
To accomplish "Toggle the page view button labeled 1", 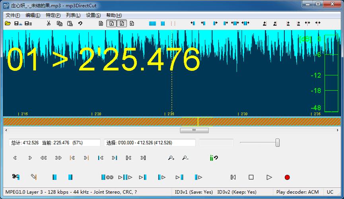I will tap(111, 23).
